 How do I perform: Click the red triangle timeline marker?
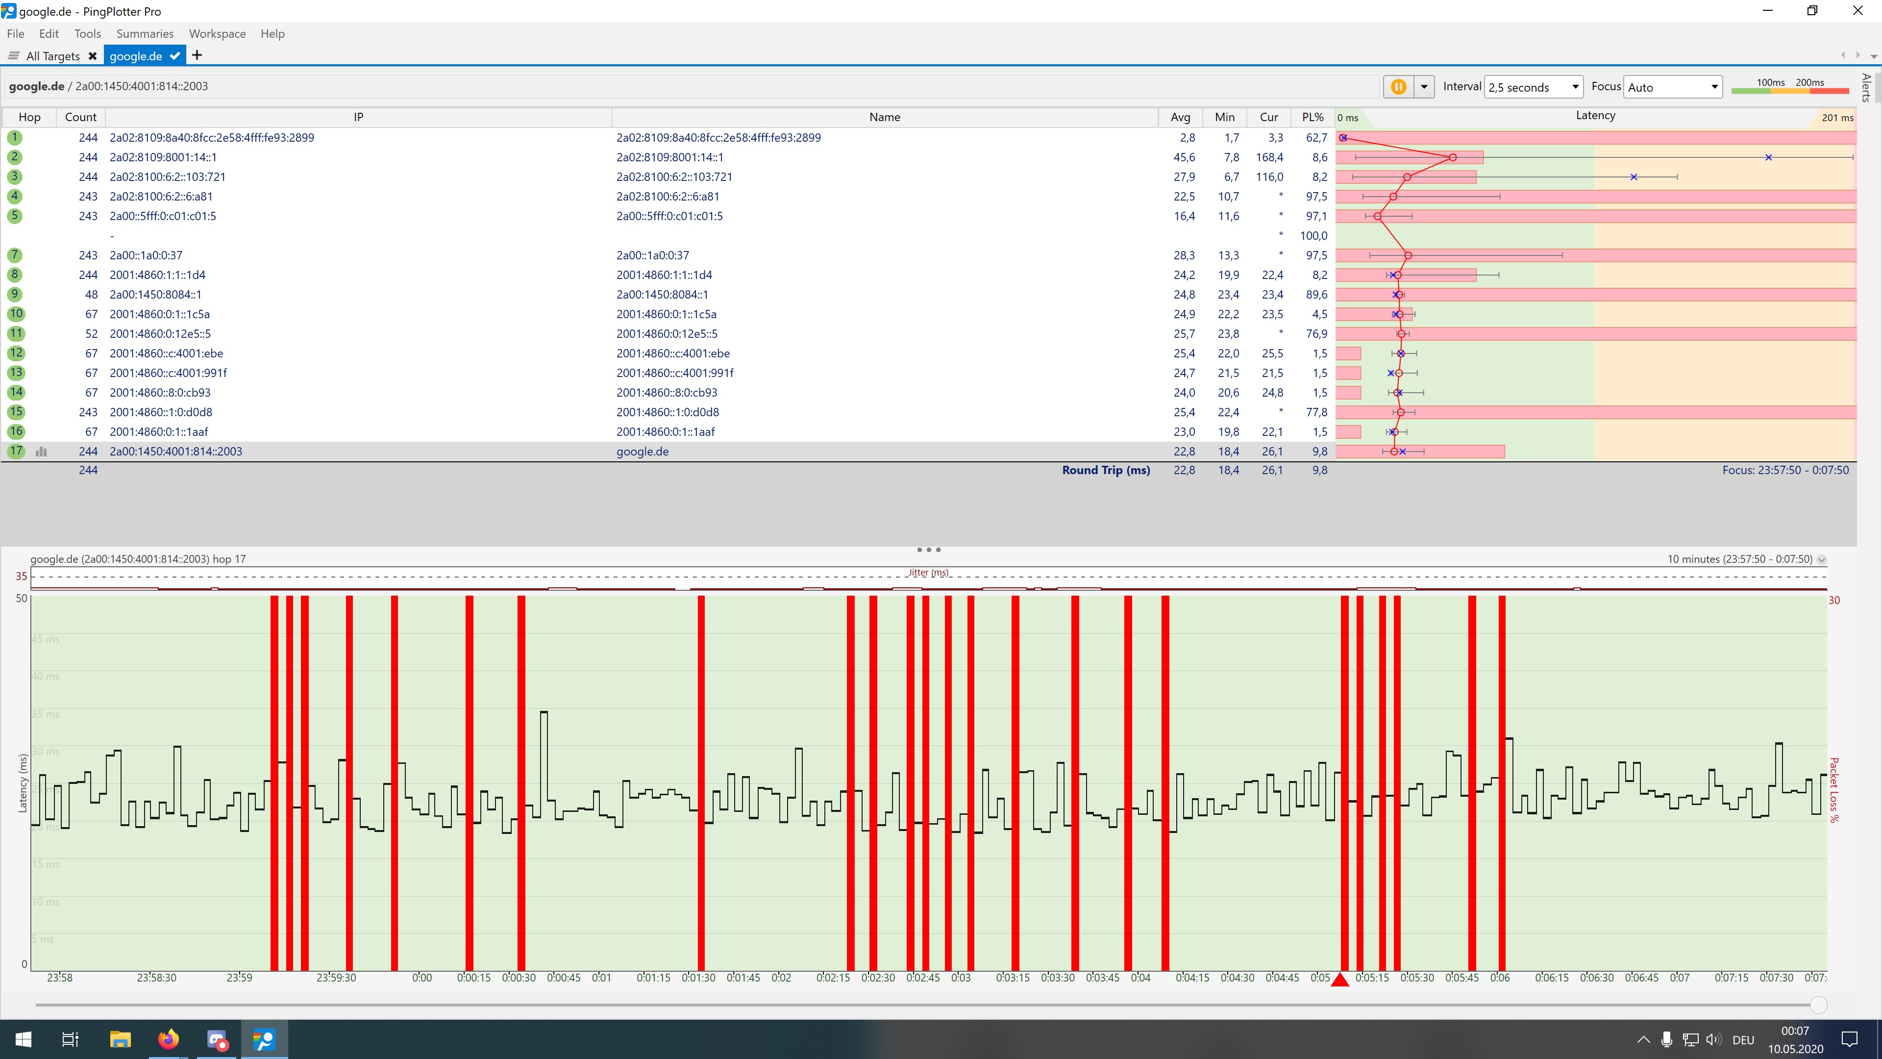1340,980
